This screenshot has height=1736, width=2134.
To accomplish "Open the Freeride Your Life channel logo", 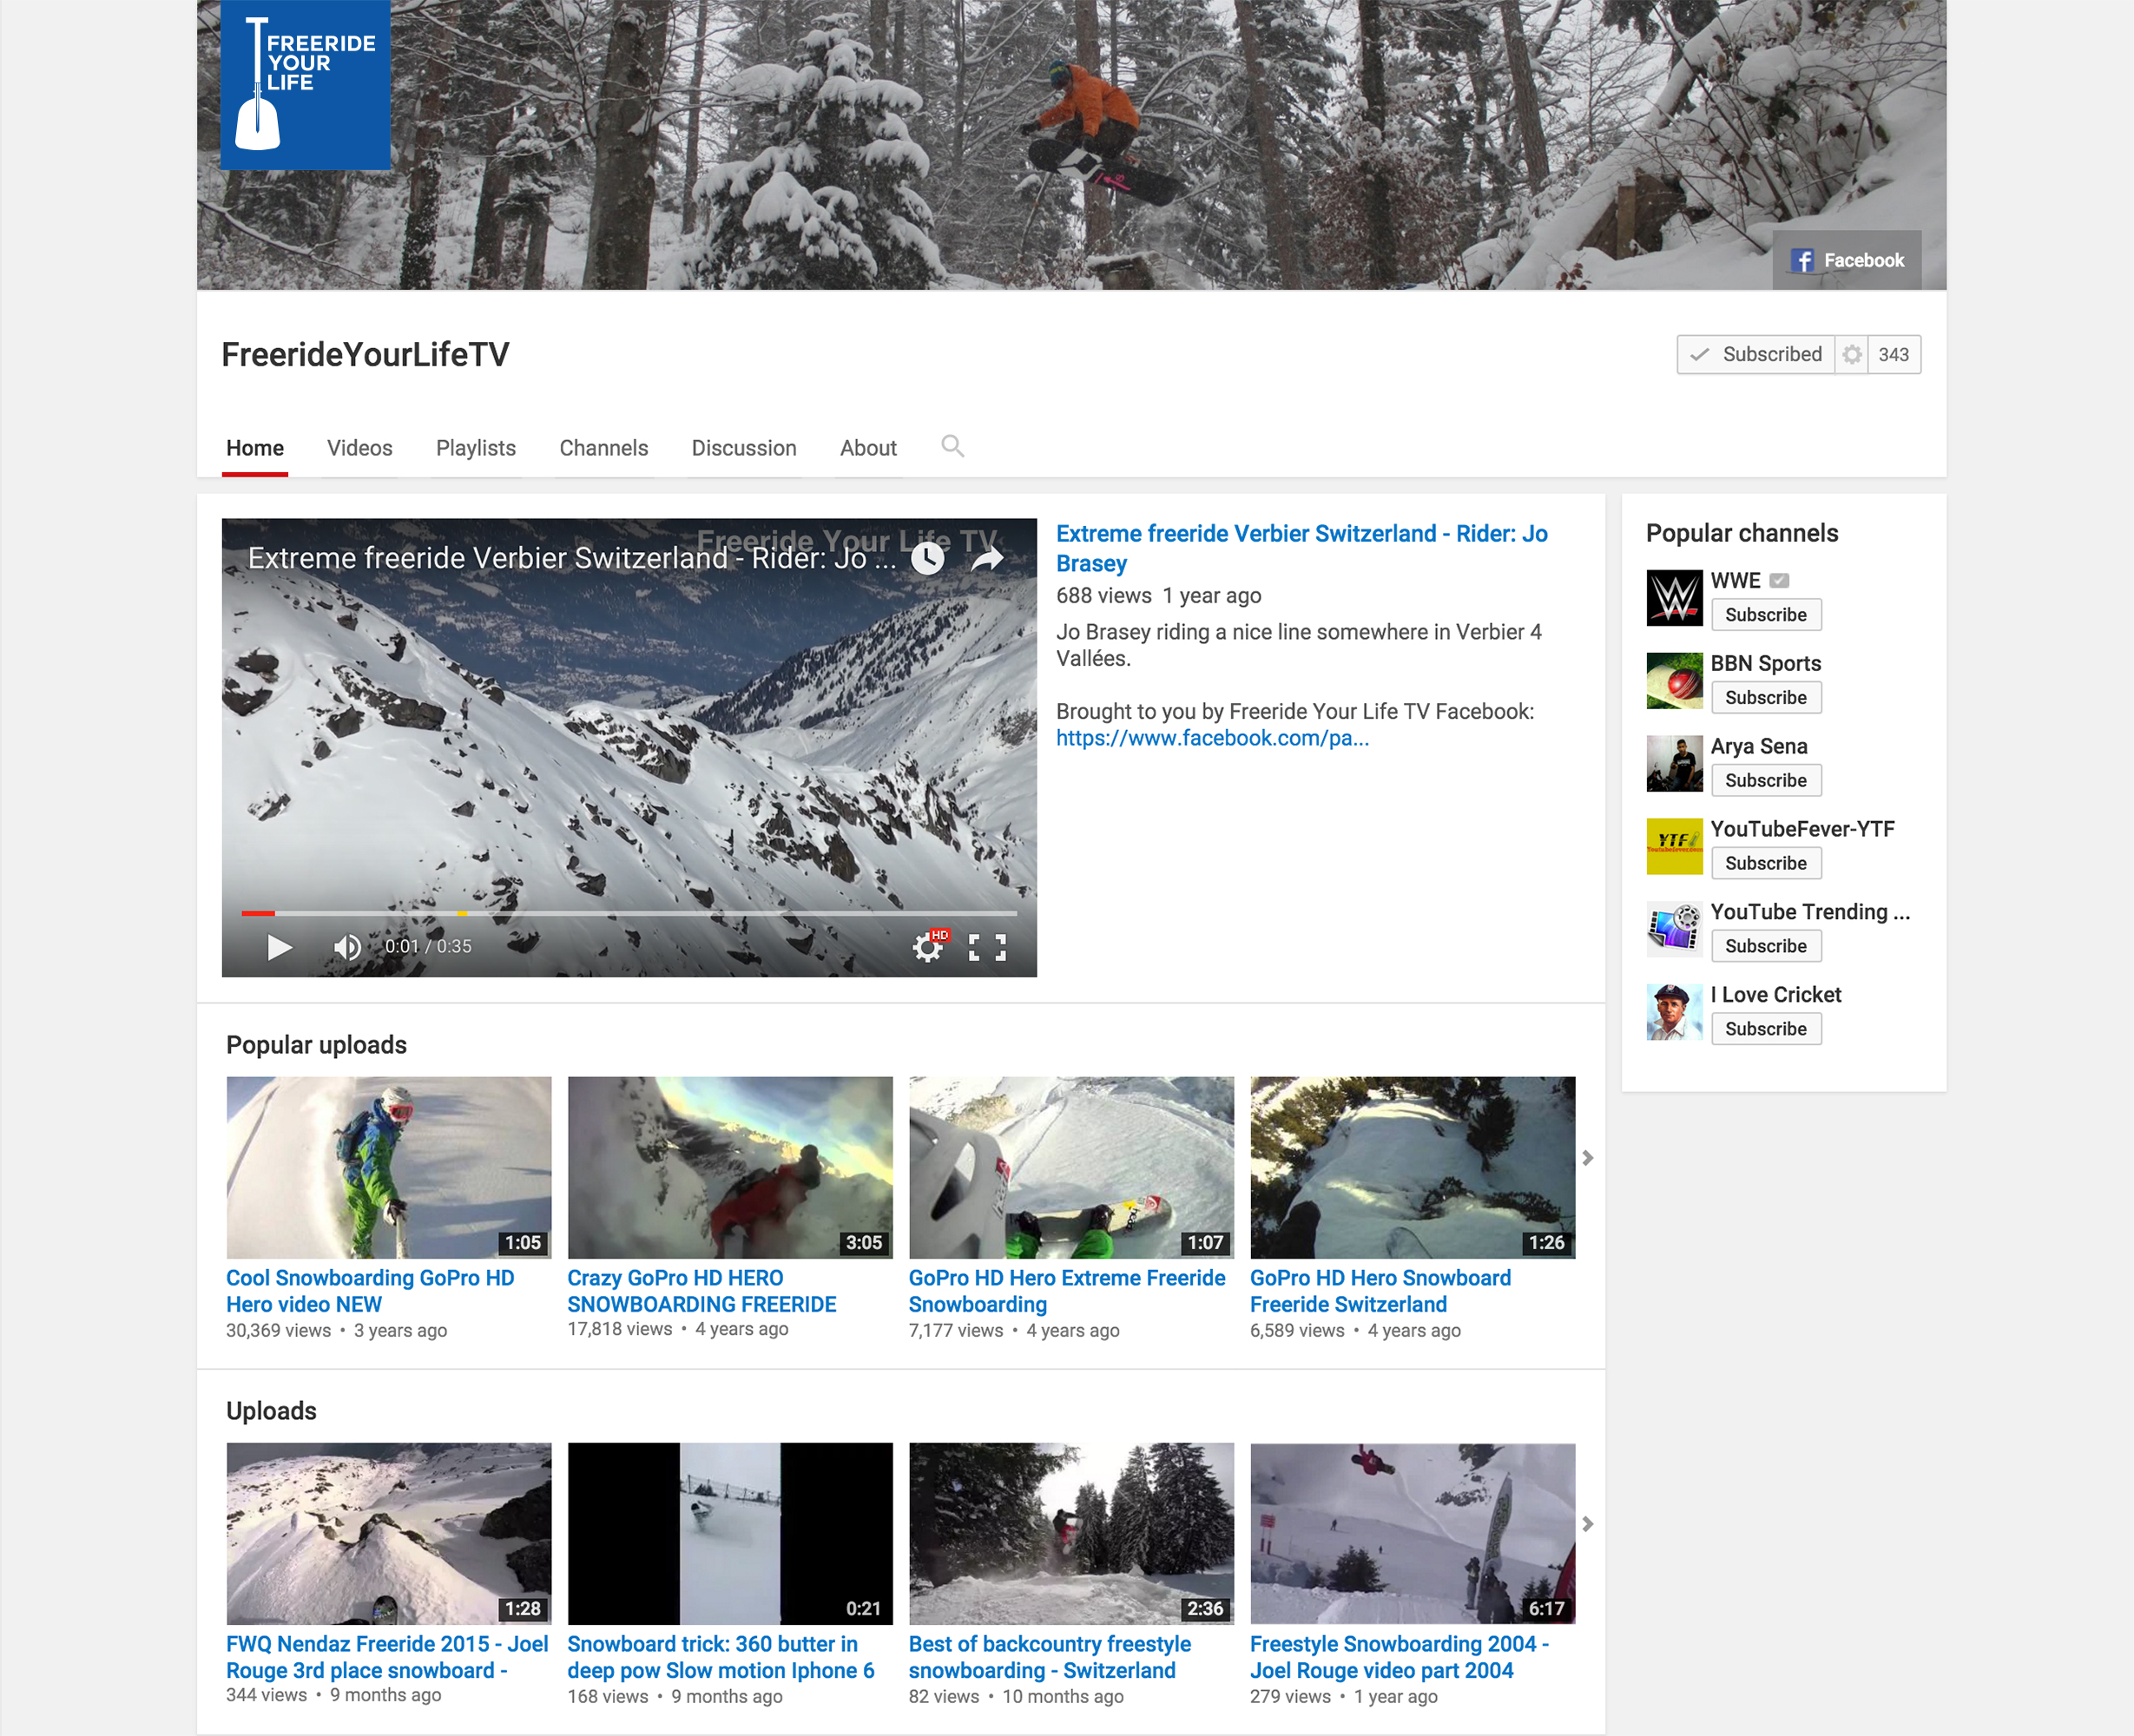I will click(305, 85).
